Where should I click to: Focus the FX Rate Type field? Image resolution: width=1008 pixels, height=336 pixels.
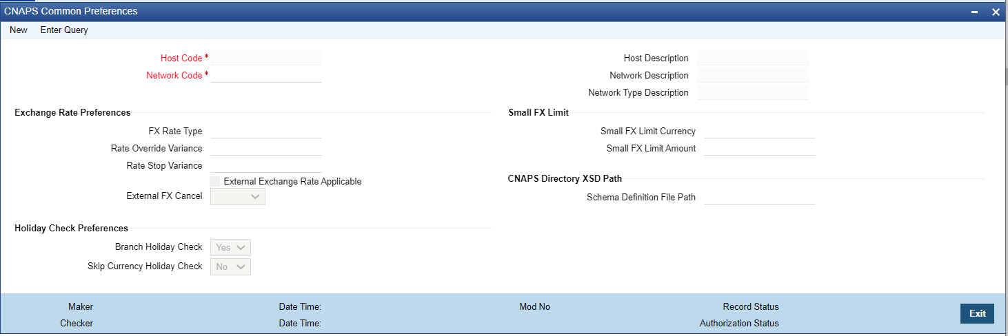(266, 131)
